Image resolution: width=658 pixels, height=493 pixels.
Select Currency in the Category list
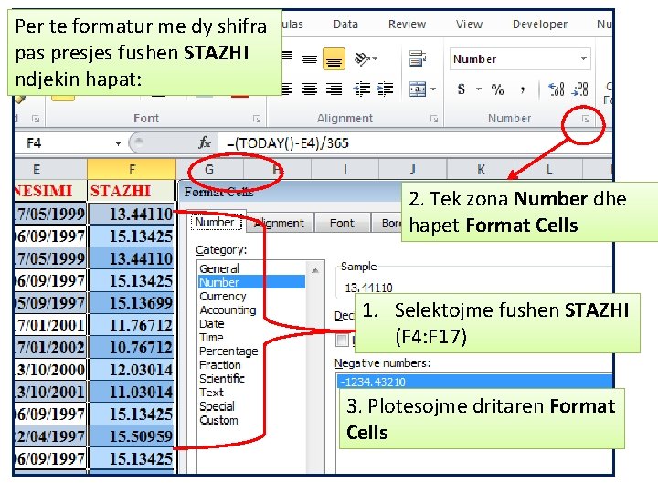pos(223,297)
